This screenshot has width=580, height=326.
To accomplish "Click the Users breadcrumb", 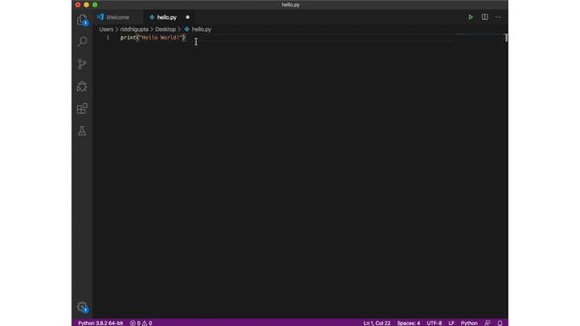I will point(106,29).
